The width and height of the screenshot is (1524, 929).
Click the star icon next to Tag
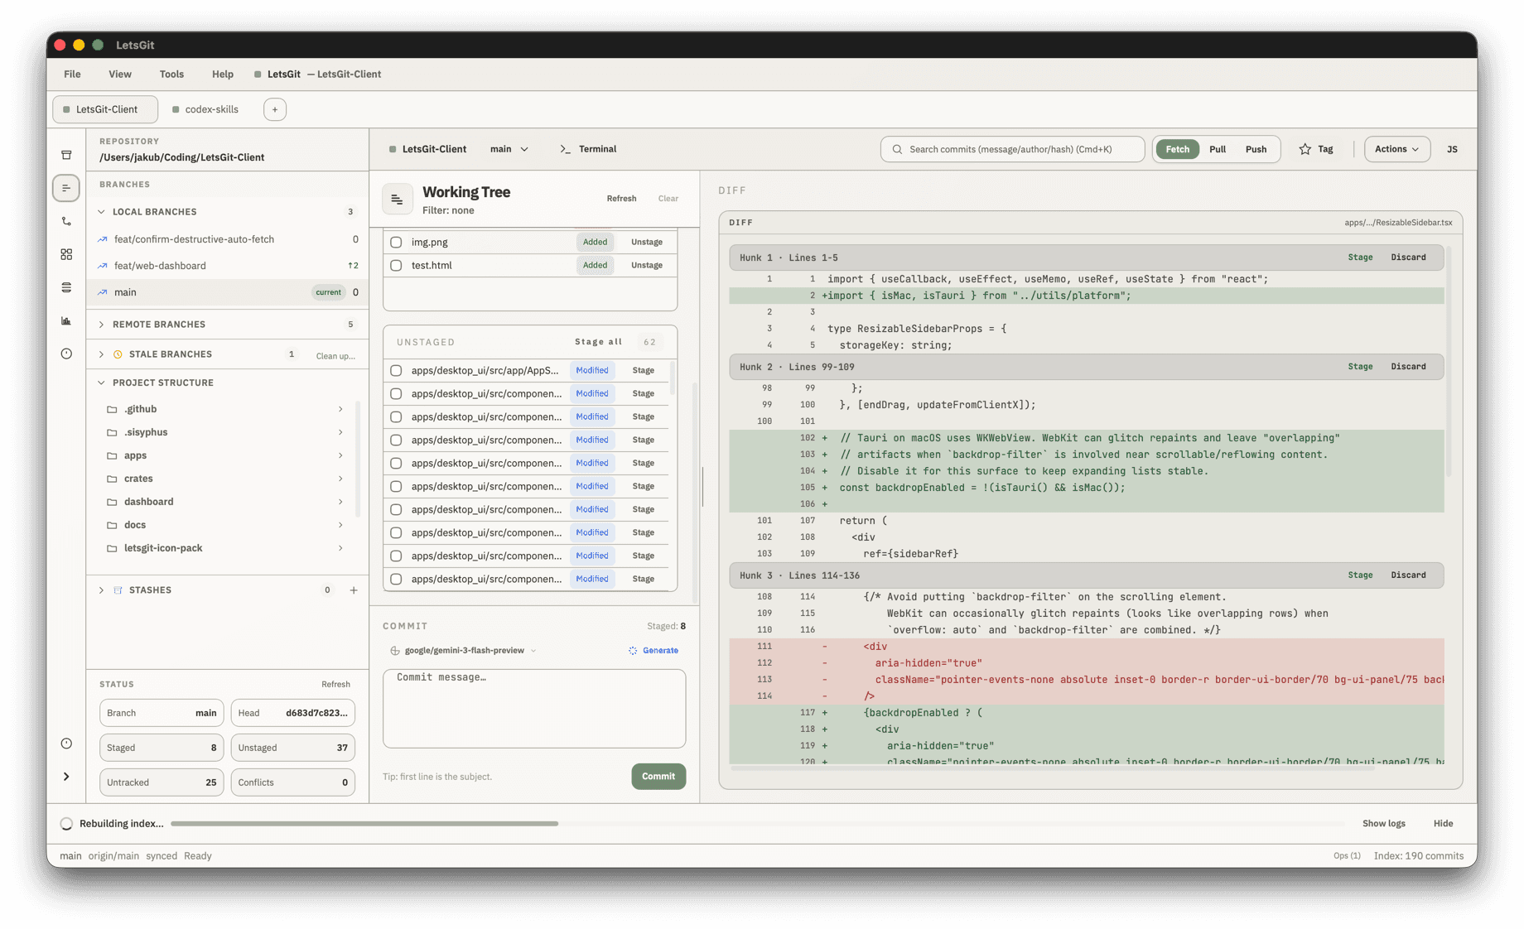point(1304,149)
